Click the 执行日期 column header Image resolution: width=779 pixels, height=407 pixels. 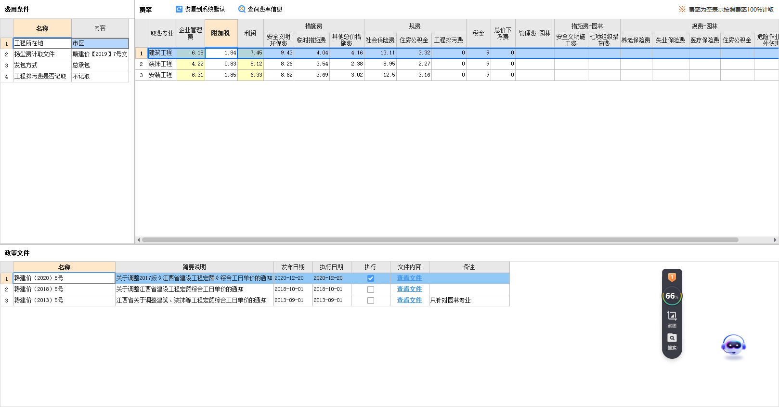[332, 267]
